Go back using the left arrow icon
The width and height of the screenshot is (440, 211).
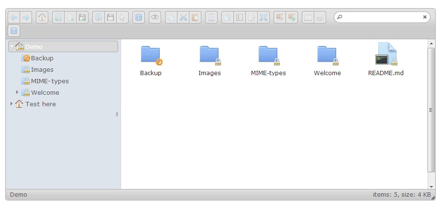14,18
